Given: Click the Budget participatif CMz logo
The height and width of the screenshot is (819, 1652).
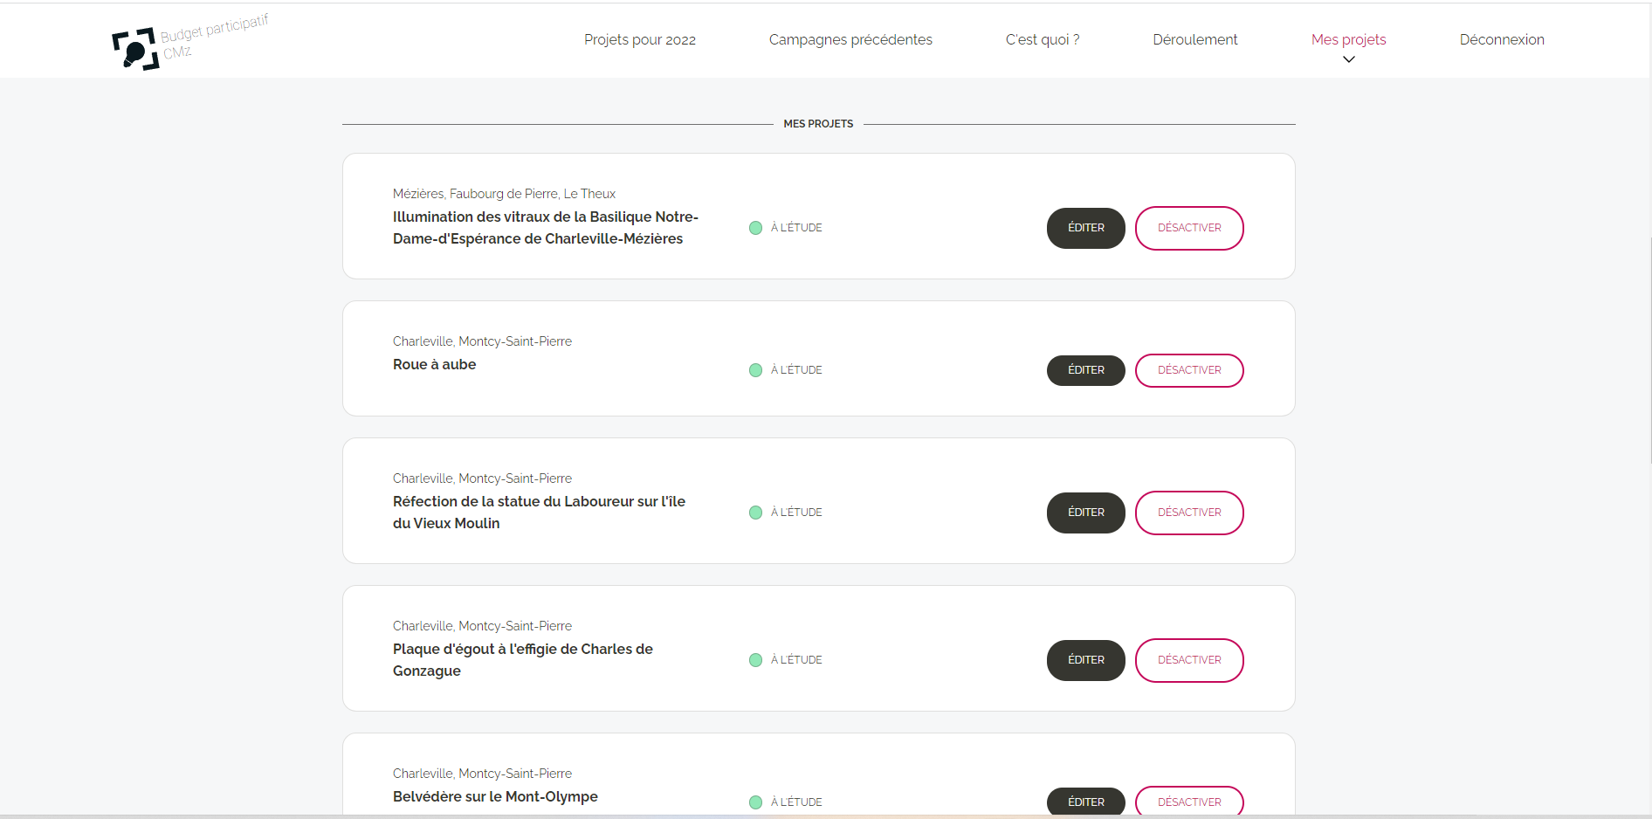Looking at the screenshot, I should (189, 44).
